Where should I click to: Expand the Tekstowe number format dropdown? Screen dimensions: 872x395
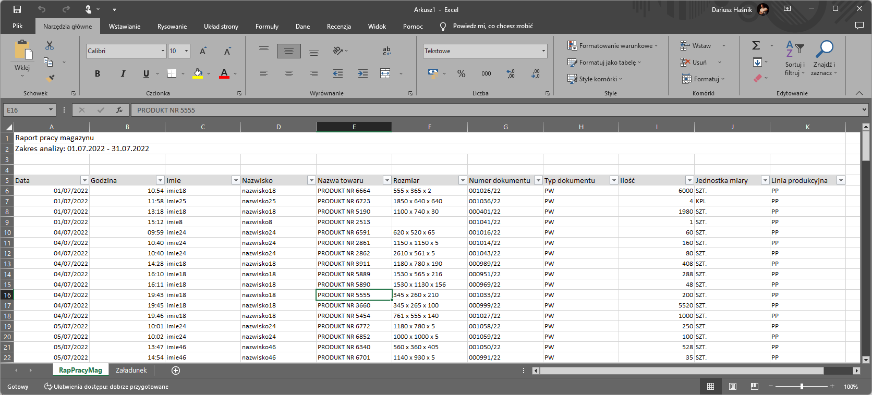pyautogui.click(x=543, y=51)
